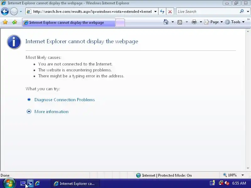Minimize the Internet Explorer window

pyautogui.click(x=227, y=3)
